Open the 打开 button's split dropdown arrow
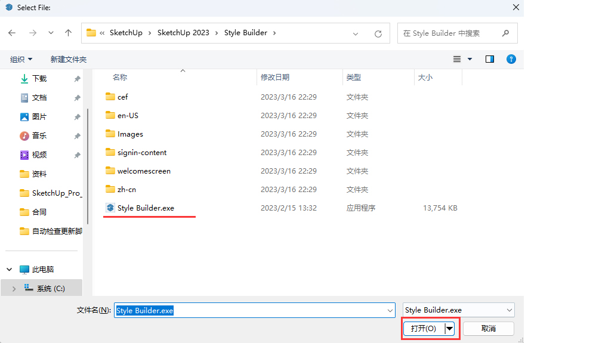This screenshot has height=343, width=599. (450, 329)
